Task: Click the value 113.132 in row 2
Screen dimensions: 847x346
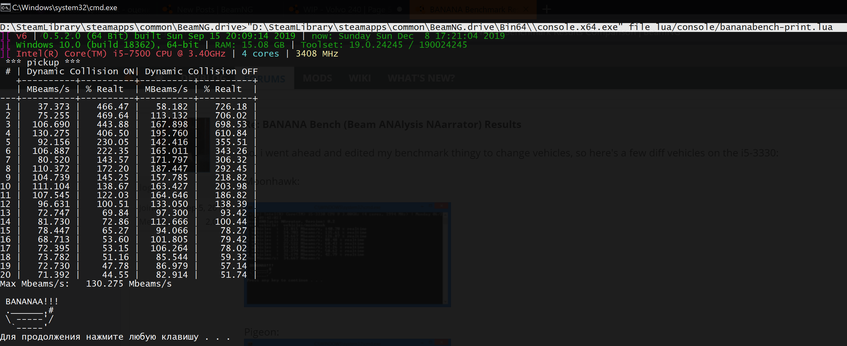Action: [x=169, y=116]
